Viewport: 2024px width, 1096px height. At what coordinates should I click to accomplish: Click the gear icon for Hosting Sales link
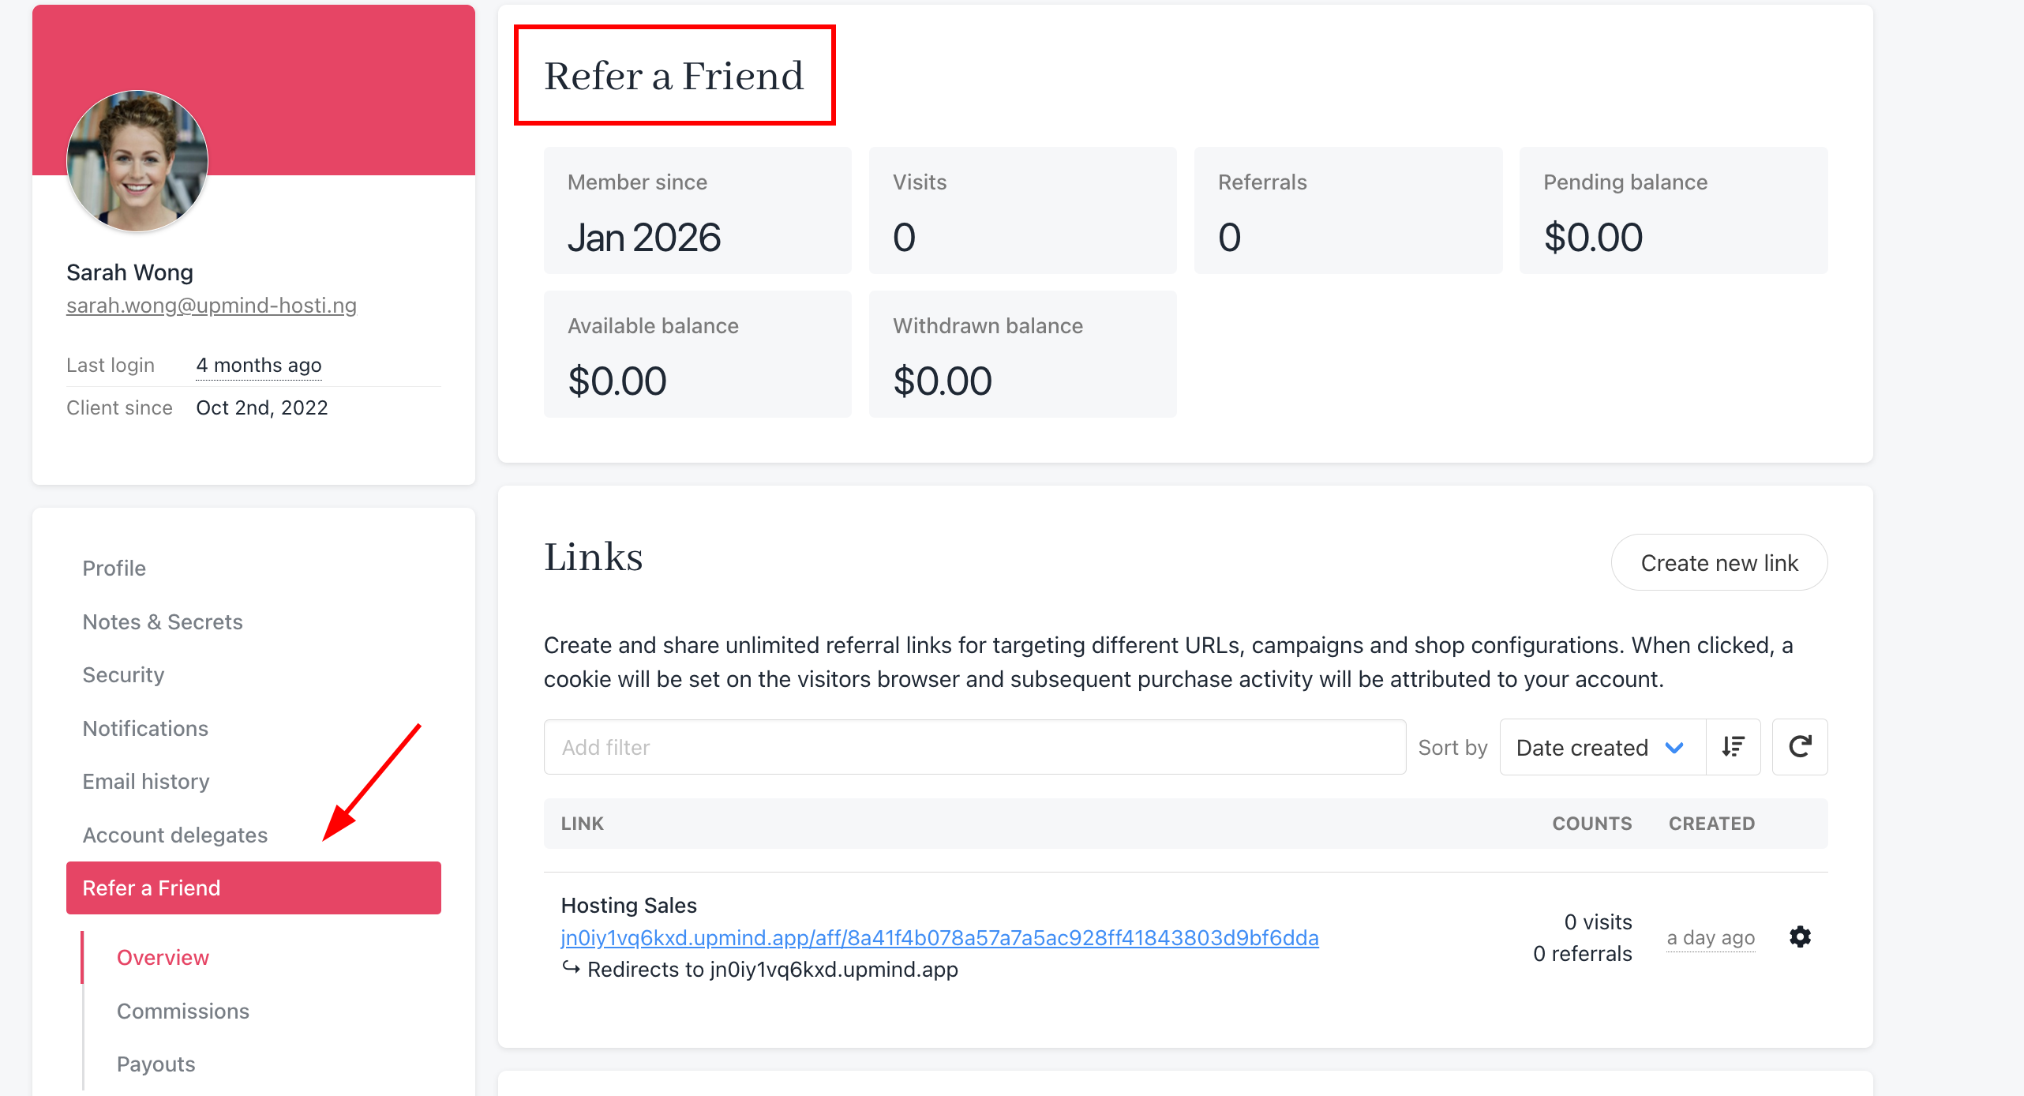tap(1800, 937)
